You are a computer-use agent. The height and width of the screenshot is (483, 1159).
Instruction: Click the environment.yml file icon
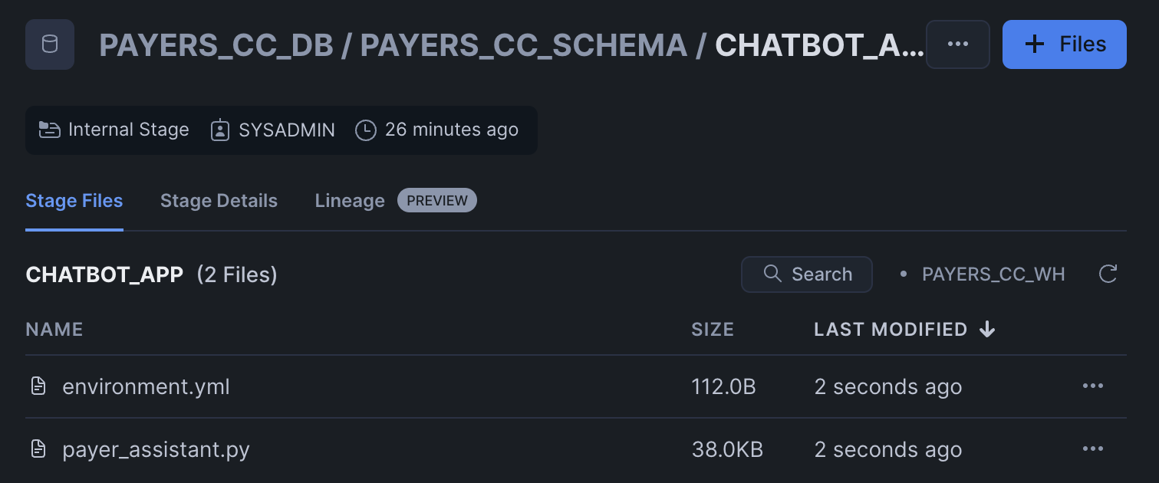(38, 386)
